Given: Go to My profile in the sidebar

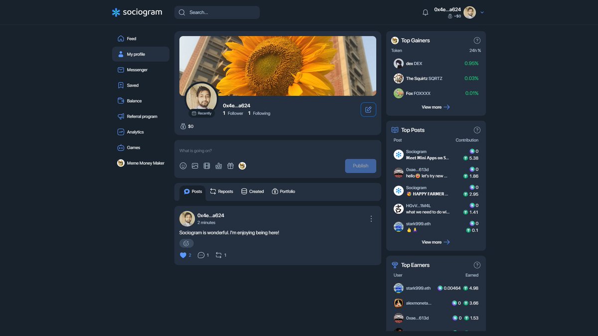Looking at the screenshot, I should (141, 54).
